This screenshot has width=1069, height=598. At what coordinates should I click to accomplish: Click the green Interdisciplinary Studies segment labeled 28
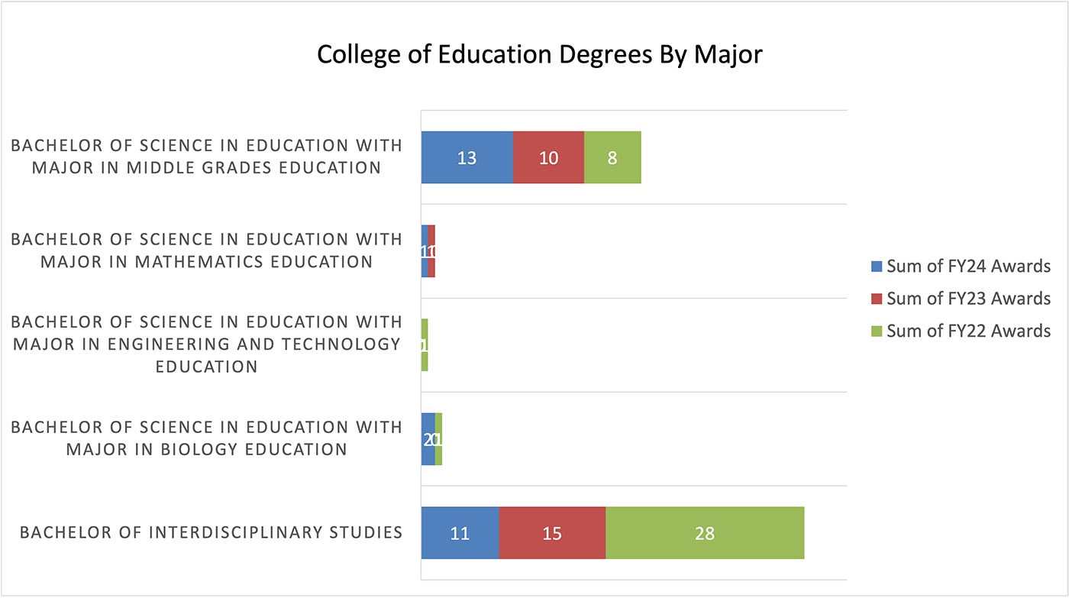(705, 532)
